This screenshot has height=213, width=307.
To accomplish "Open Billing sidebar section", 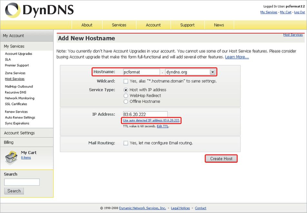I will (27, 142).
